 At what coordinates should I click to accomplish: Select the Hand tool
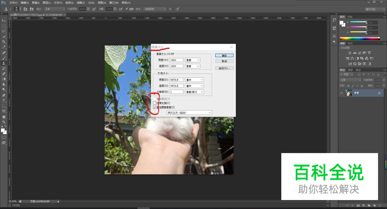point(4,117)
